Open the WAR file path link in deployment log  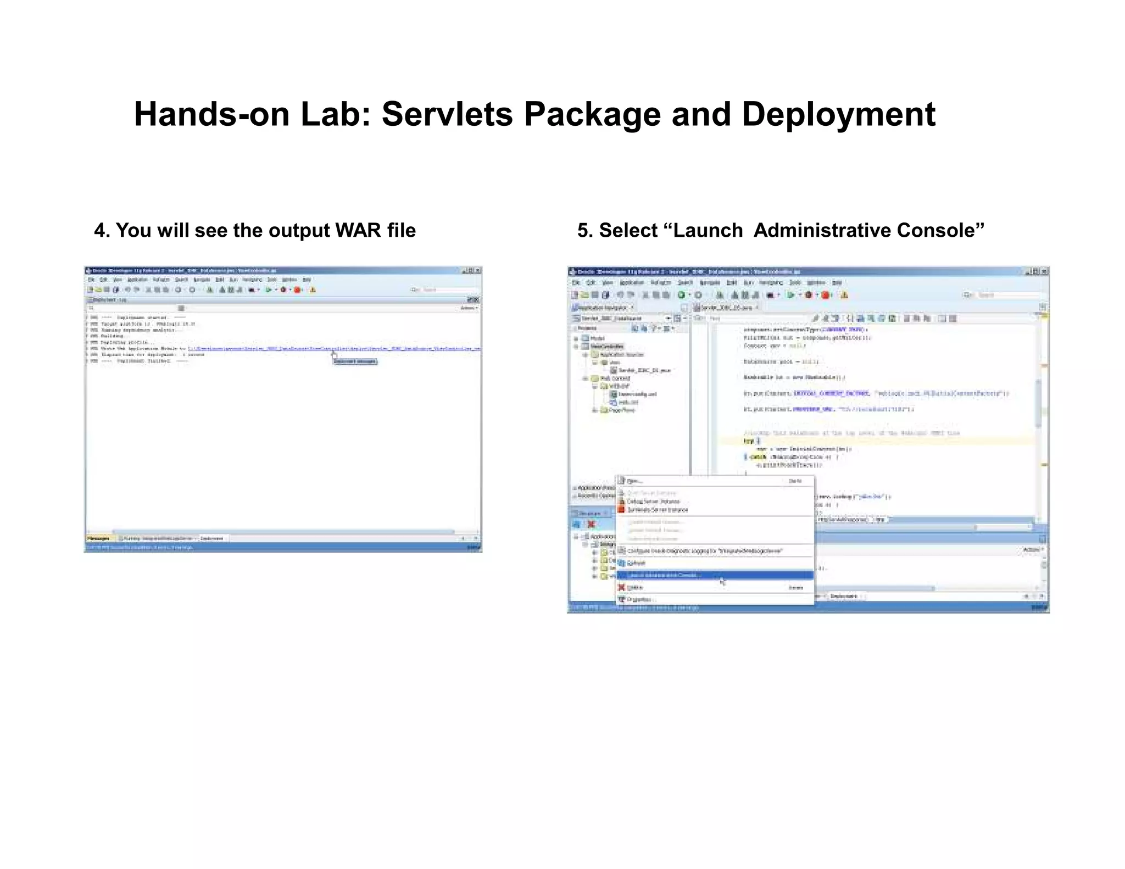334,348
